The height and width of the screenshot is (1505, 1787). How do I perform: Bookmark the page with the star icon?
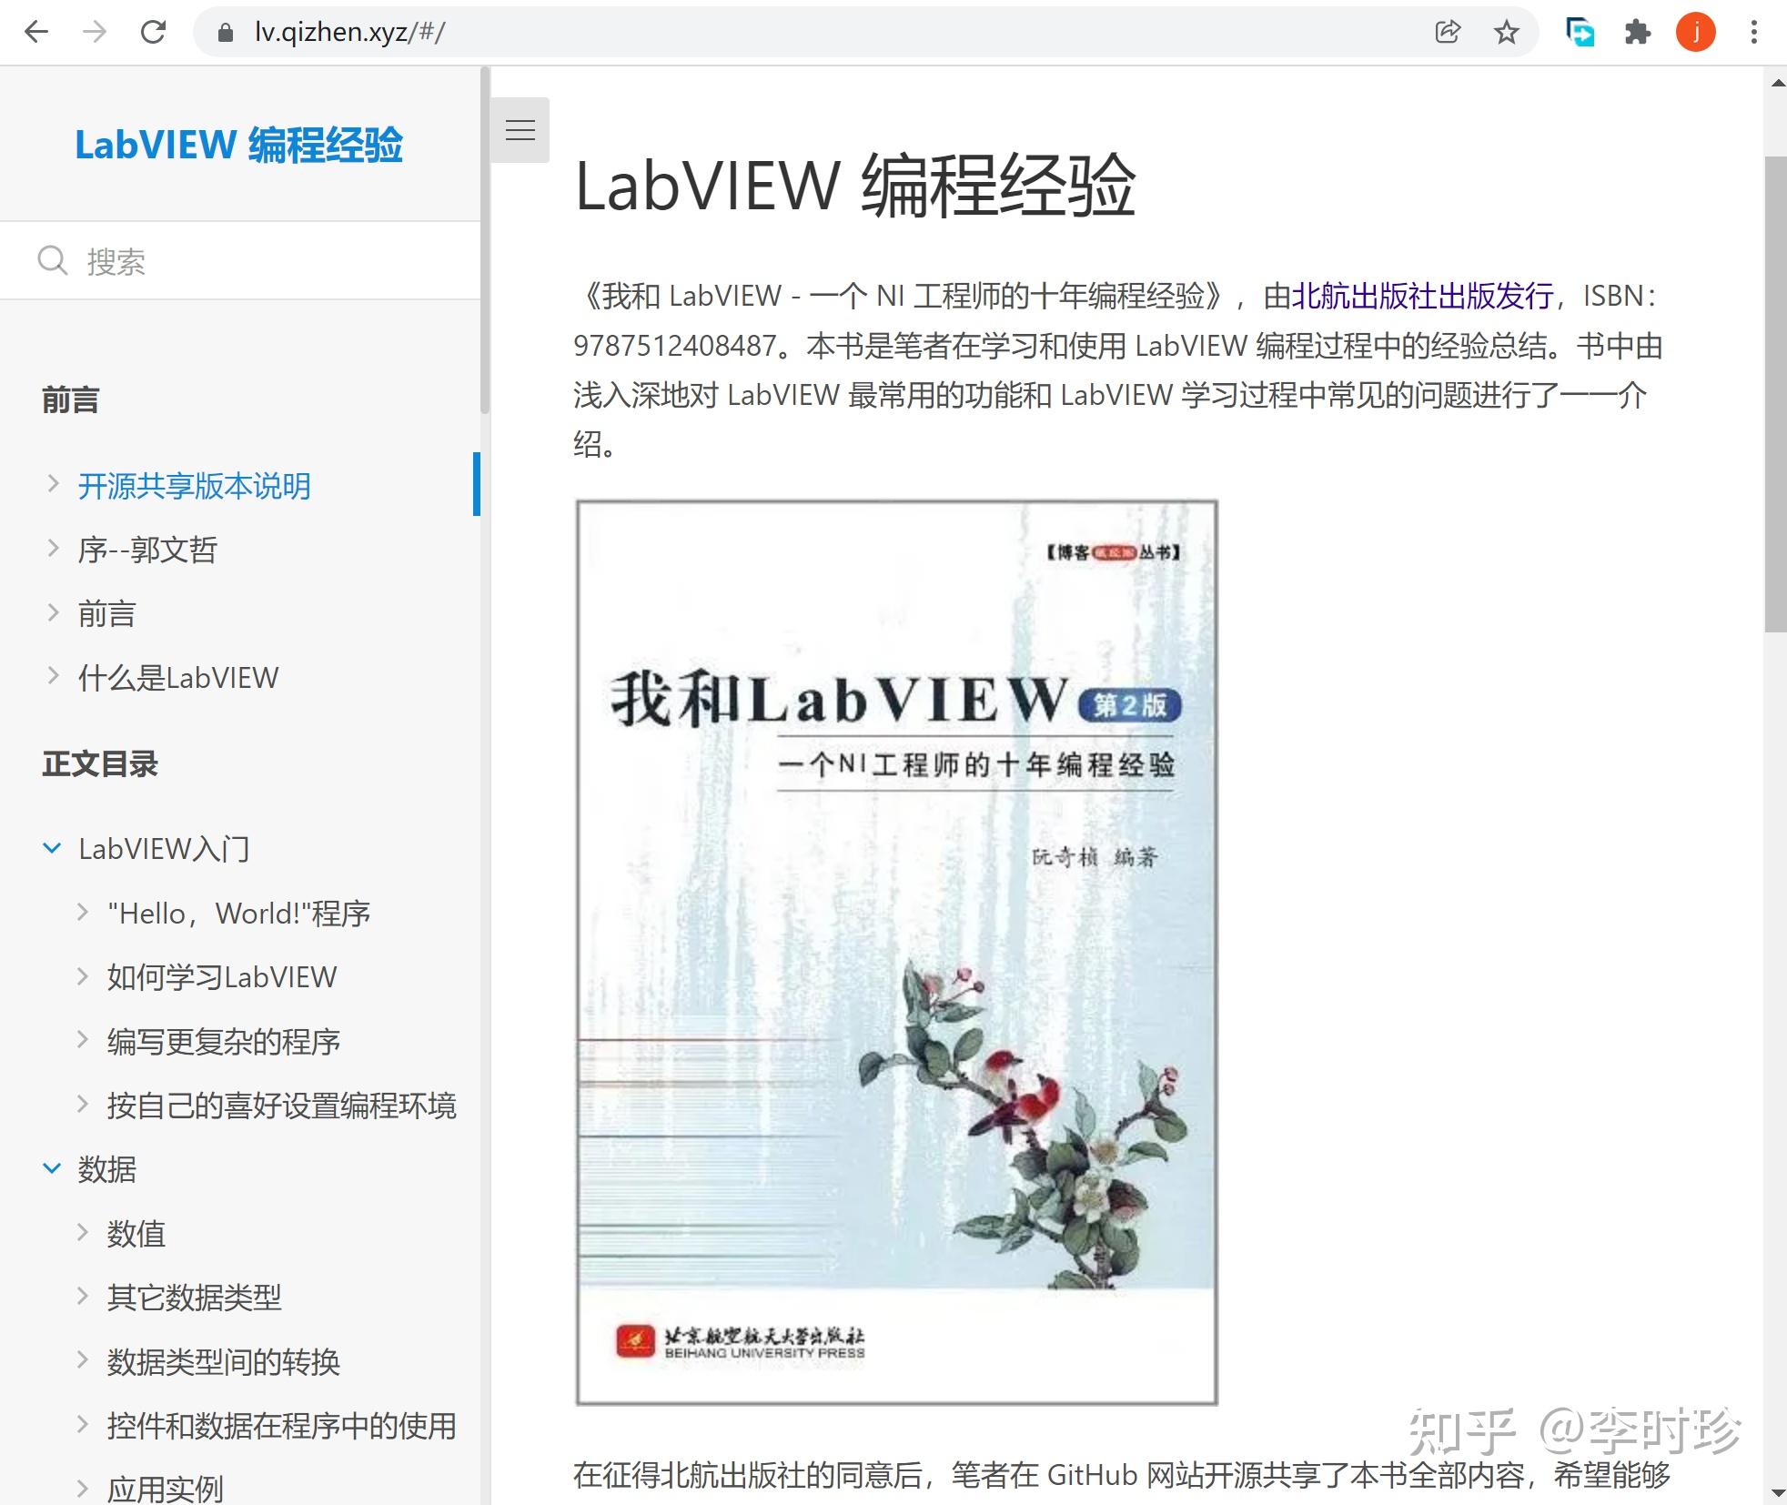tap(1507, 32)
